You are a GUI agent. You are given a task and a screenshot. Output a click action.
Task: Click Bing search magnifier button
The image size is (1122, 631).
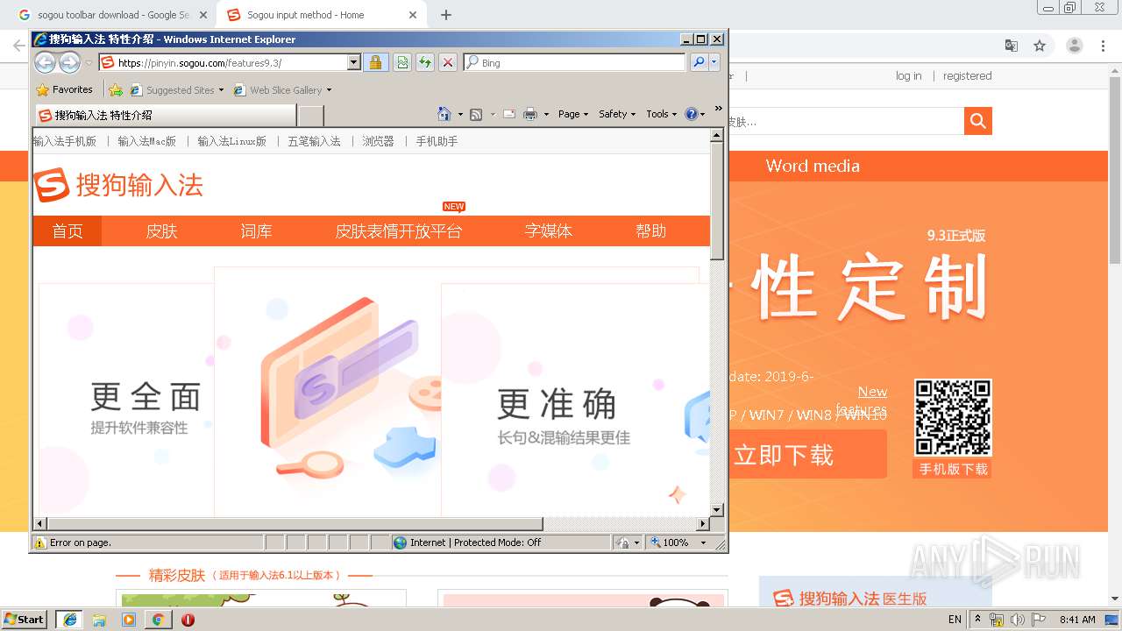pos(699,62)
